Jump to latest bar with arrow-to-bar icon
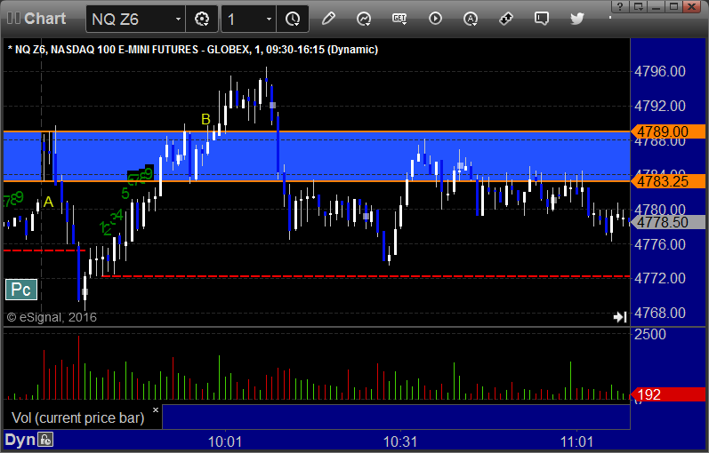The width and height of the screenshot is (709, 453). click(620, 317)
